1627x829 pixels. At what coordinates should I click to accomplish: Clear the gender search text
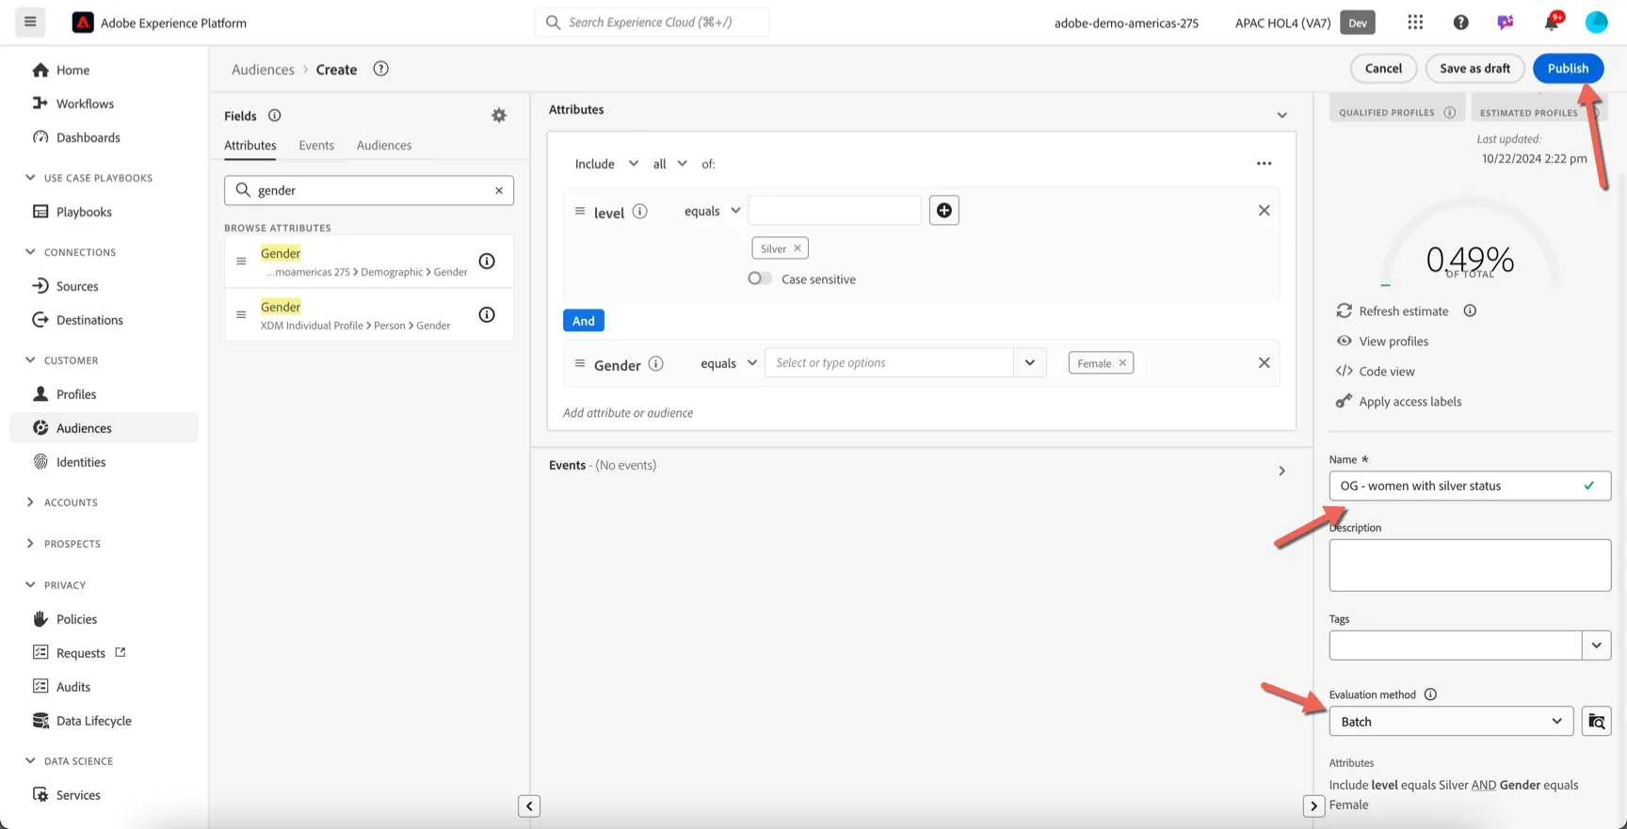coord(499,190)
